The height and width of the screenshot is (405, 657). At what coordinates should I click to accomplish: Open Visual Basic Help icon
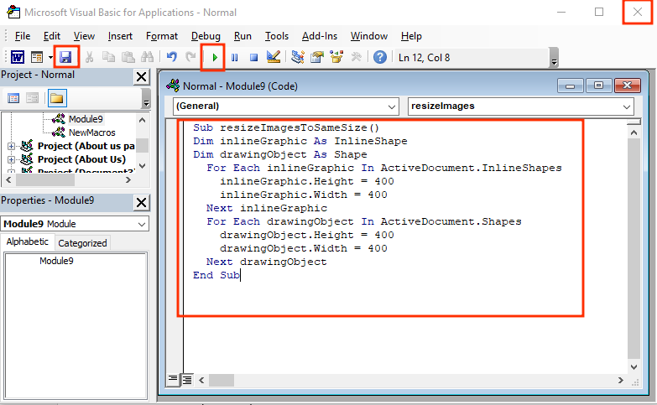(380, 57)
